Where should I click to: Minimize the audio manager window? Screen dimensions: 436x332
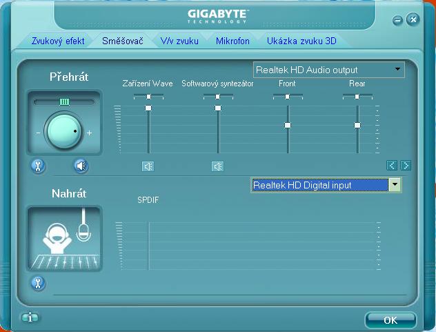pos(397,20)
